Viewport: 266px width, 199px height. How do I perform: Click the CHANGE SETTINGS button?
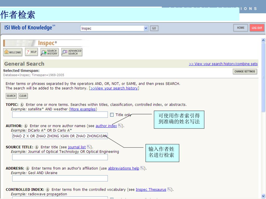coord(245,72)
